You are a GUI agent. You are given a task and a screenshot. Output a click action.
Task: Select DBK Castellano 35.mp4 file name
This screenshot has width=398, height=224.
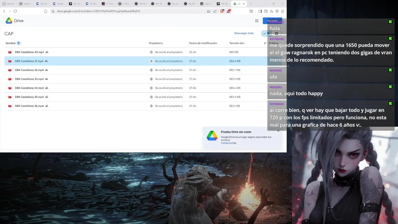click(29, 97)
